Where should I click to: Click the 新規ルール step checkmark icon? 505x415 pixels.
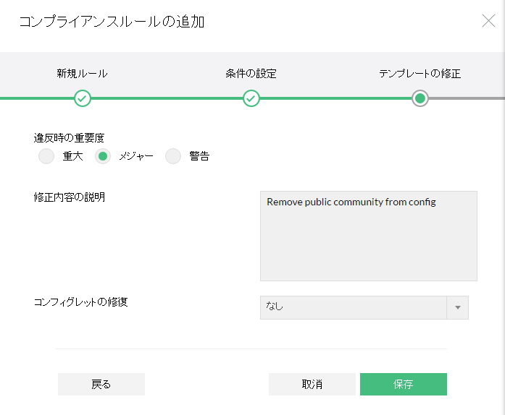point(83,98)
